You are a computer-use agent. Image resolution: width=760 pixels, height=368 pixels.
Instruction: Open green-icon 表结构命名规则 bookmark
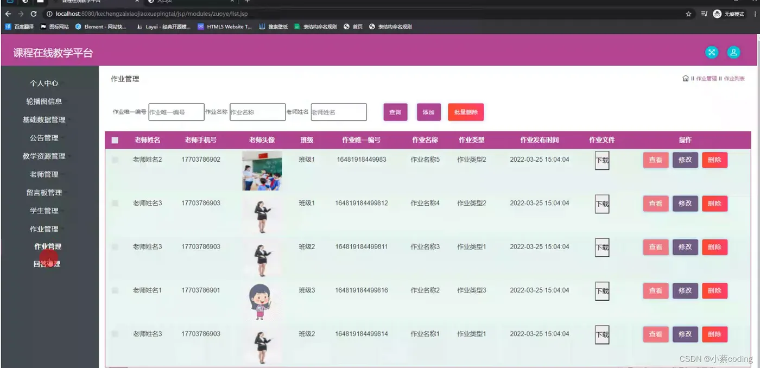point(315,26)
